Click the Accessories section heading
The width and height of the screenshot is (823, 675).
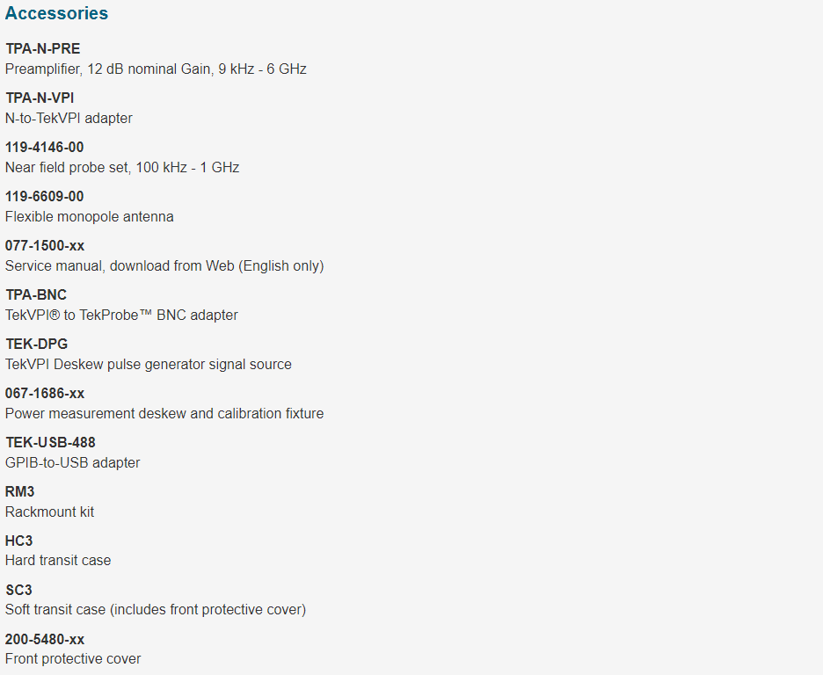56,13
